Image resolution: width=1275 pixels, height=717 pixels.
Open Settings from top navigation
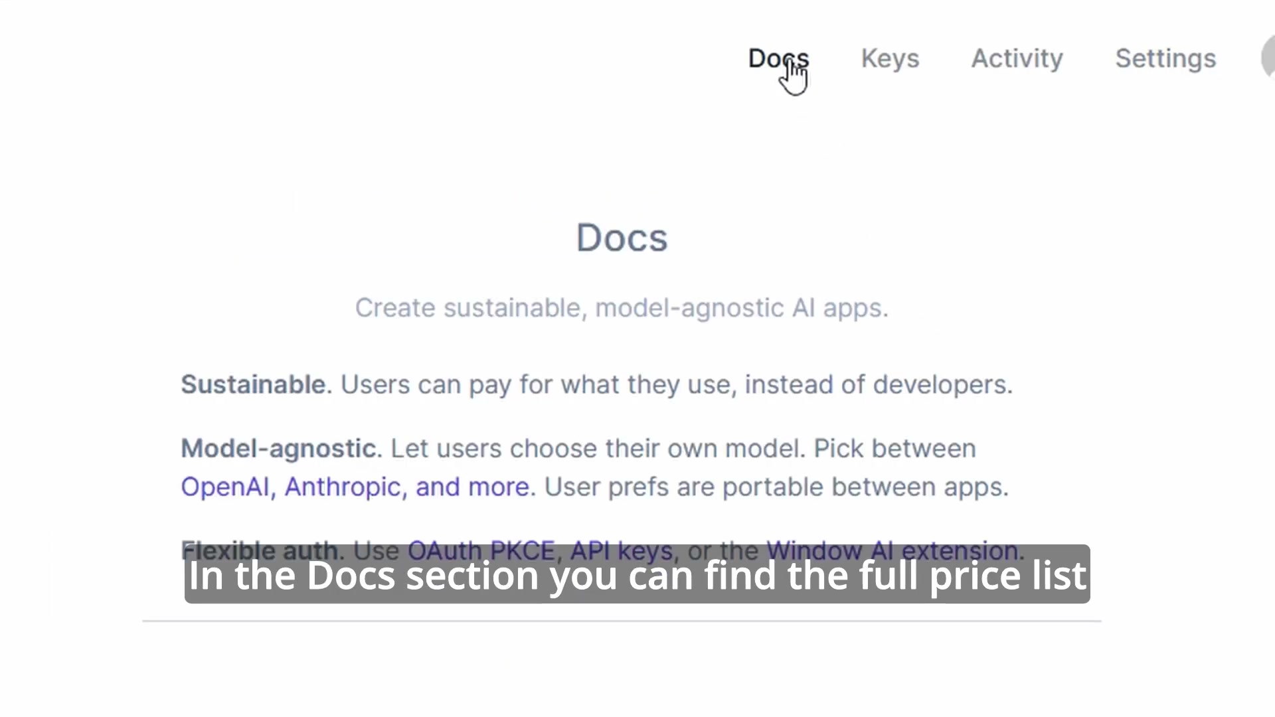click(1165, 59)
